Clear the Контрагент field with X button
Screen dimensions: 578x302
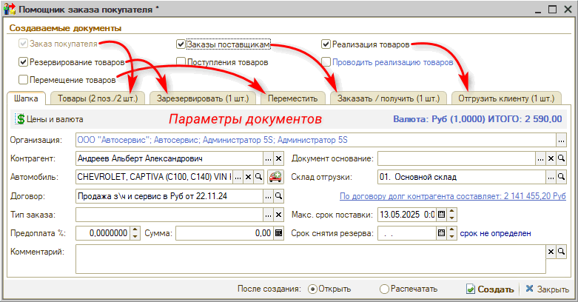point(279,158)
